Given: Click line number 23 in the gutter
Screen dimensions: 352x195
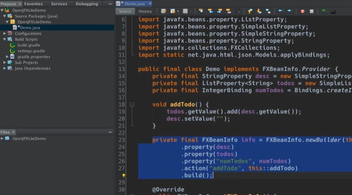Looking at the screenshot, I should (x=122, y=140).
